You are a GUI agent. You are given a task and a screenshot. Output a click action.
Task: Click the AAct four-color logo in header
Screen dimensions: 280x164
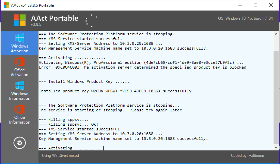click(19, 20)
